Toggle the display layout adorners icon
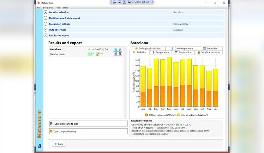Viewport: 264px width, 153px height. [125, 2]
